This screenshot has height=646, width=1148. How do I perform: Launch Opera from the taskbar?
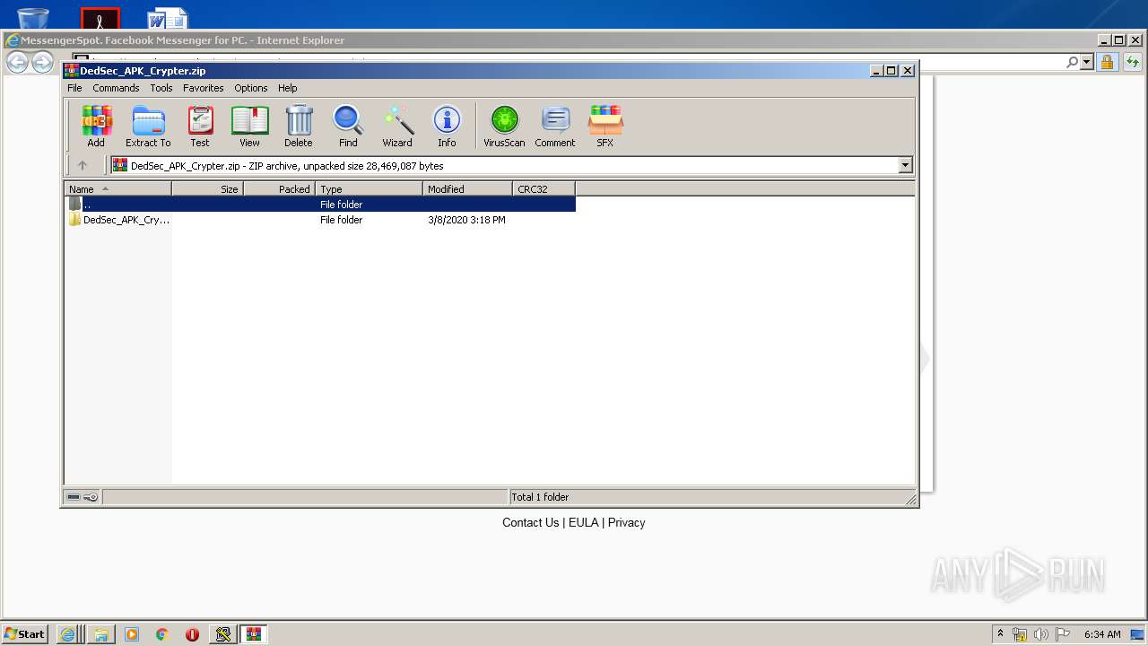(x=192, y=634)
